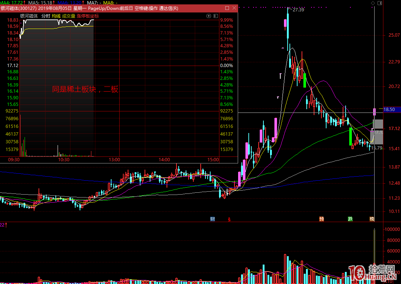Click the up-arrow icon in intraday popup
Screen dimensions: 401x284
pos(209,16)
